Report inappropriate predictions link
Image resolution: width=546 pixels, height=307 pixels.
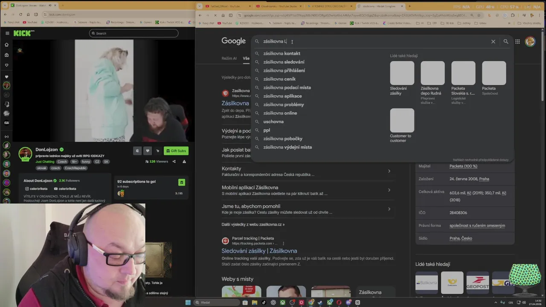tap(481, 160)
